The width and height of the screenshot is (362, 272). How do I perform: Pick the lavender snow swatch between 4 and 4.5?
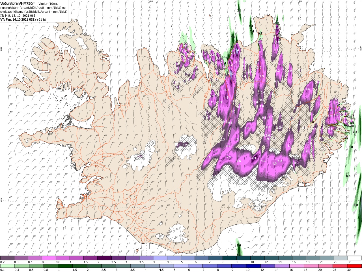160,258
